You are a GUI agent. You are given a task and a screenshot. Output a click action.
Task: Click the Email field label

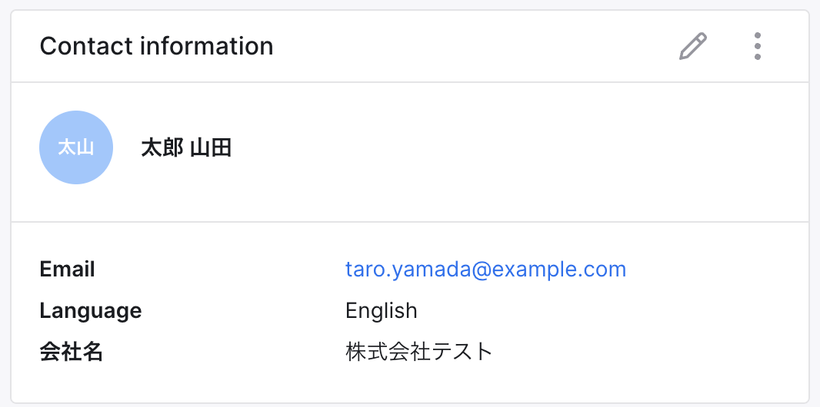tap(68, 270)
